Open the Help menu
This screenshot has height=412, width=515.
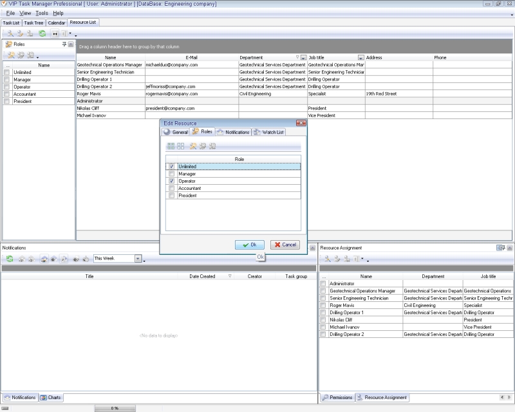click(58, 13)
